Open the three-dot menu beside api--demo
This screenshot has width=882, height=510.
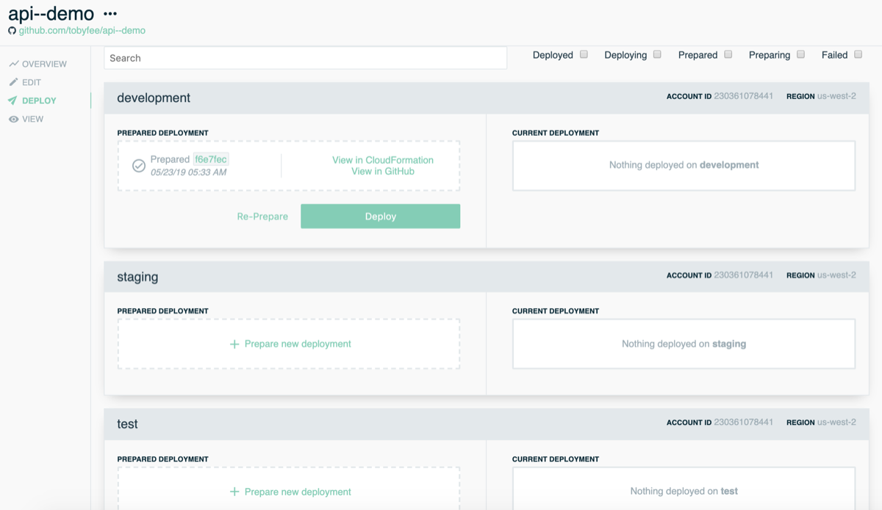(x=110, y=14)
